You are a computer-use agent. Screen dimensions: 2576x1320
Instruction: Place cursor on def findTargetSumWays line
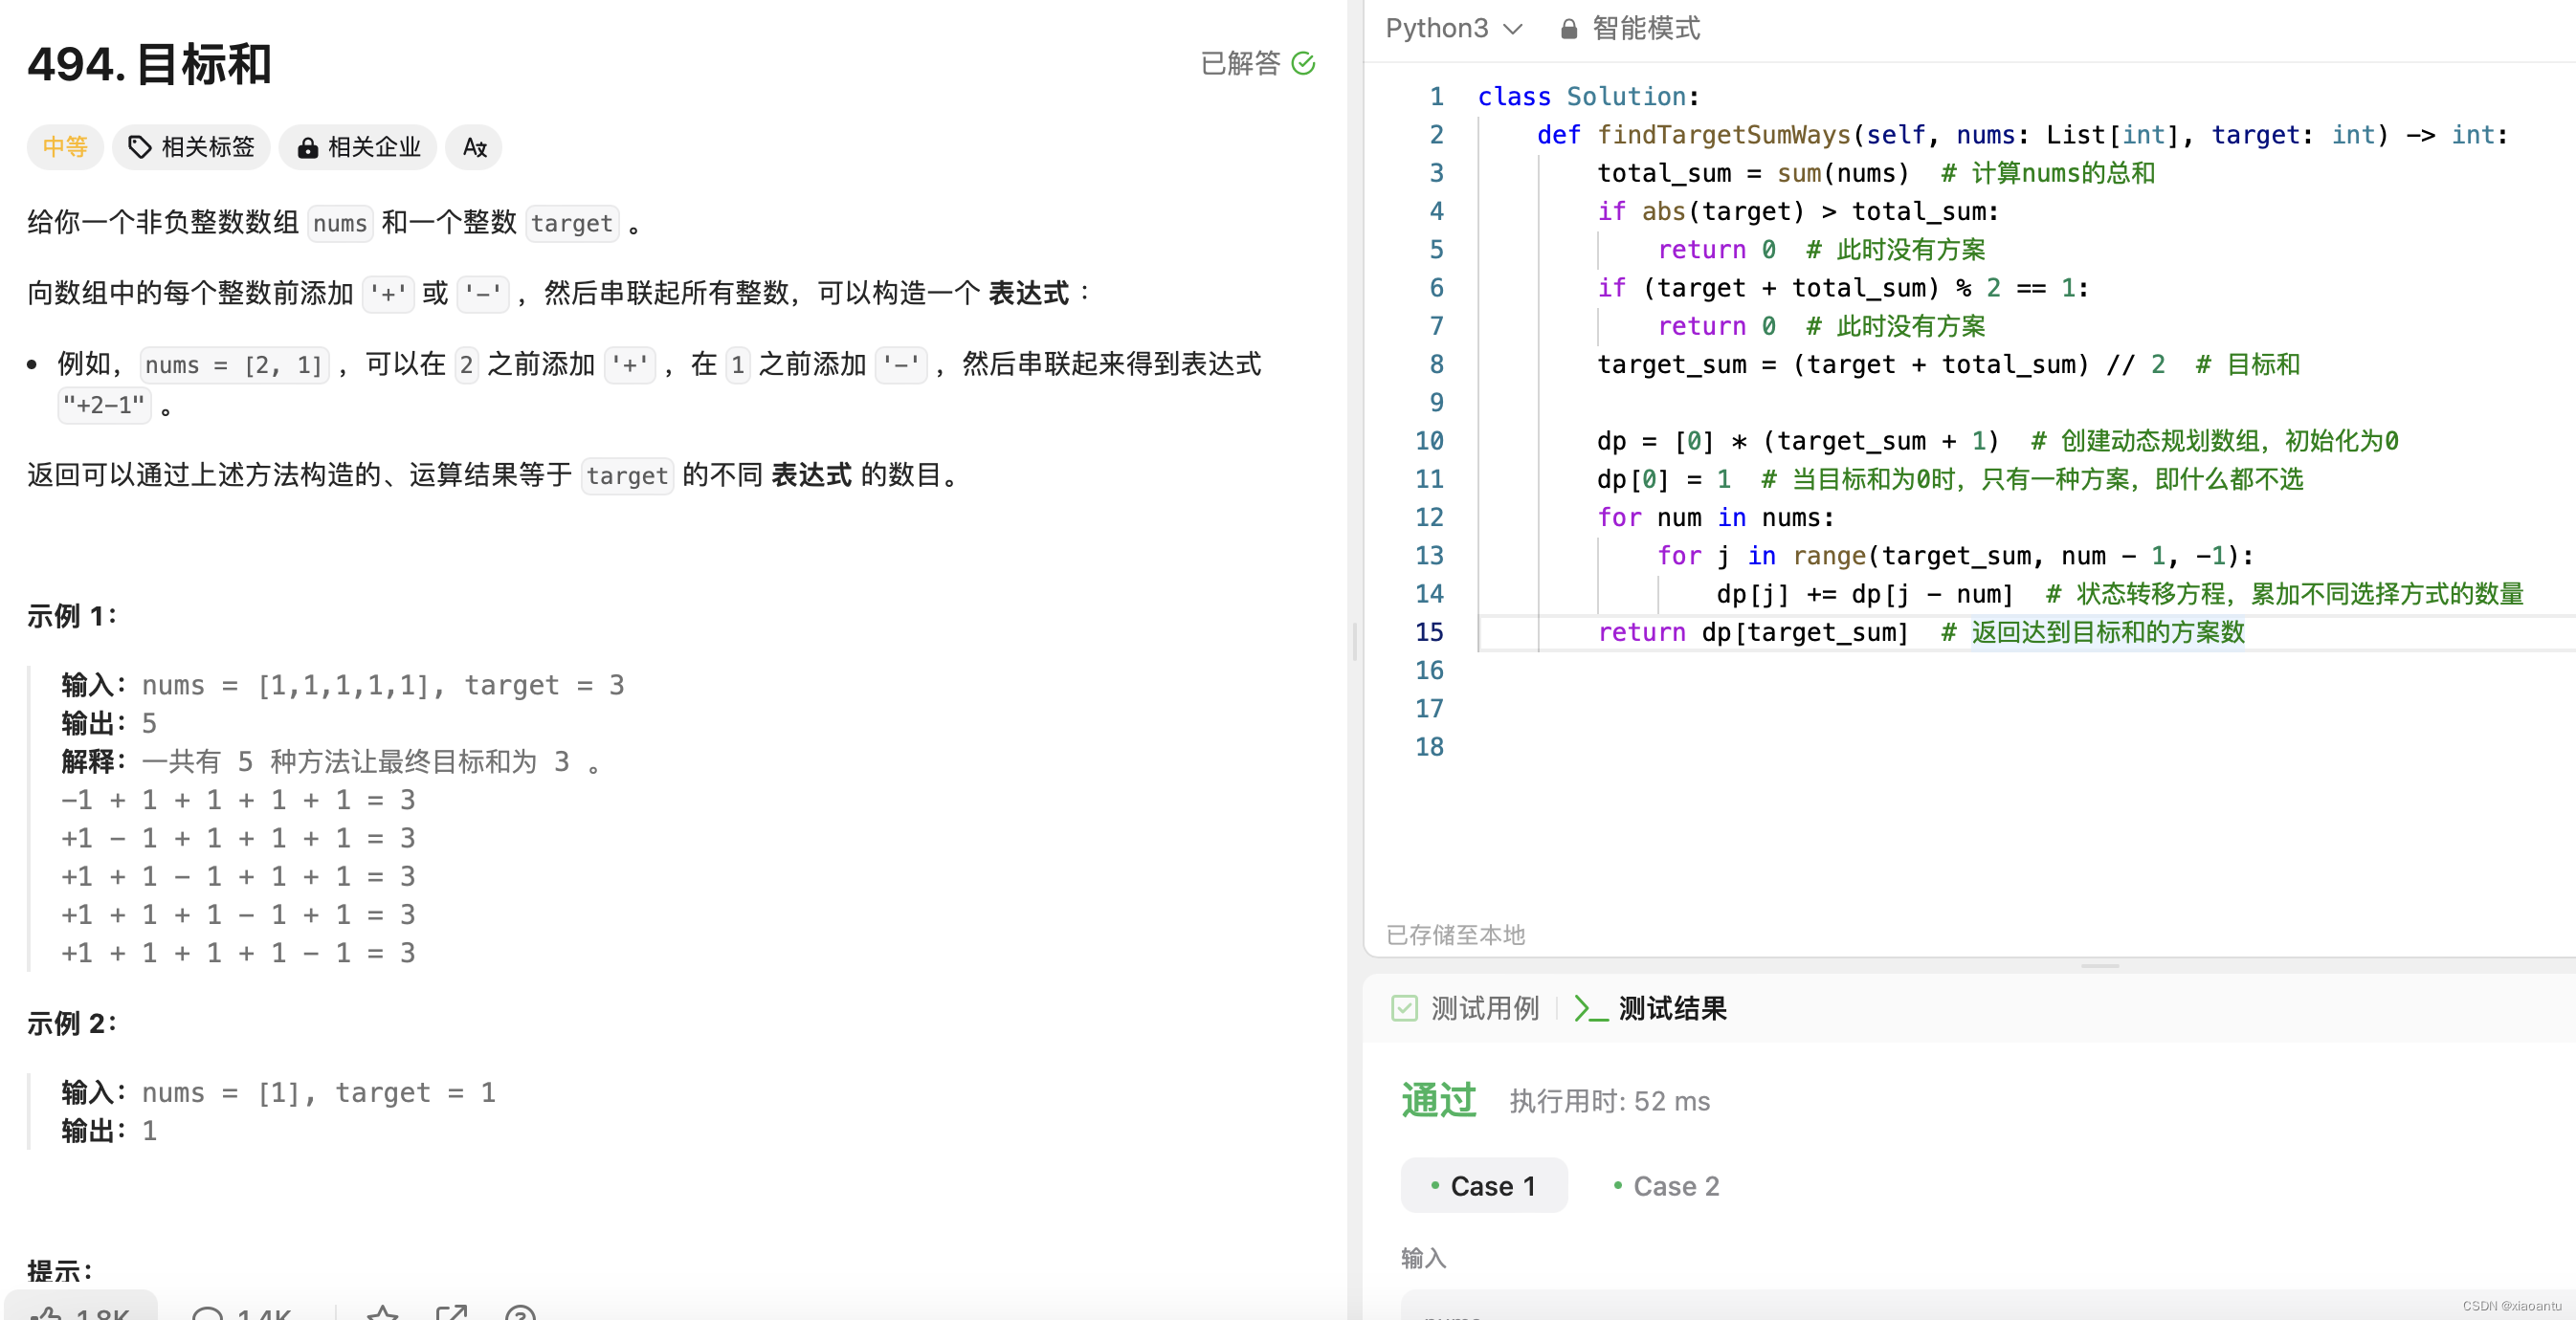coord(2022,135)
